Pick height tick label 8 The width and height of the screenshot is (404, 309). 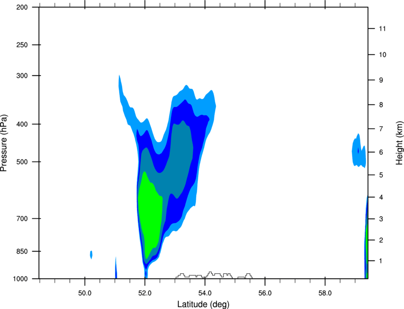381,105
